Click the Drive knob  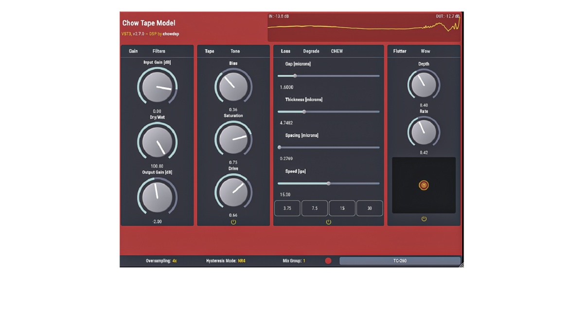point(233,192)
